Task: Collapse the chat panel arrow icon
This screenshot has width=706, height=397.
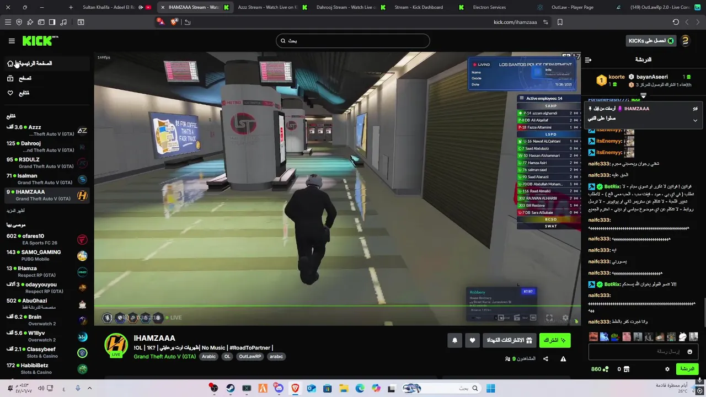Action: coord(588,60)
